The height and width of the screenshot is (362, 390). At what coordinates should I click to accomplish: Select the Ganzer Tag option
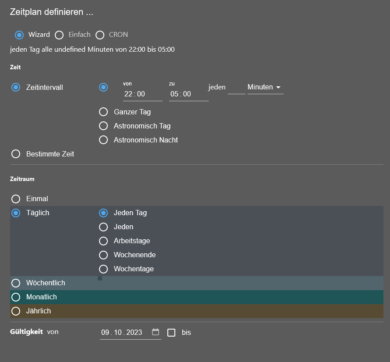click(103, 112)
